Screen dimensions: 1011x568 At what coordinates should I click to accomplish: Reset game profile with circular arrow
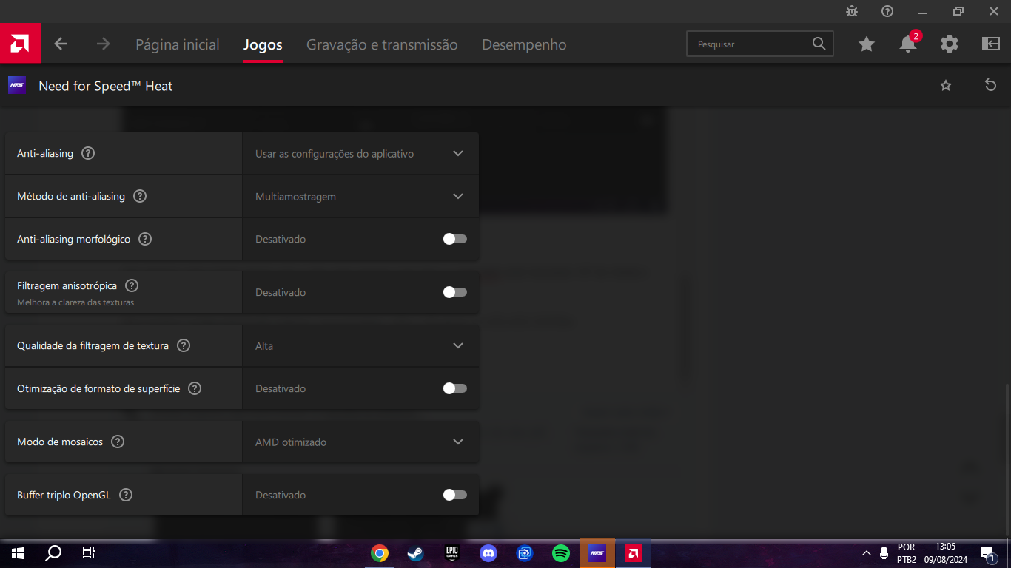(991, 85)
